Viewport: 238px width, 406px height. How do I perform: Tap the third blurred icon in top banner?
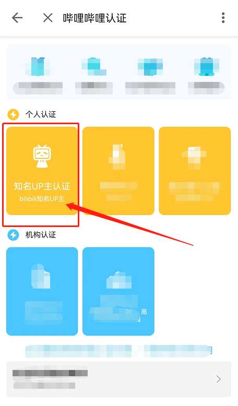150,67
